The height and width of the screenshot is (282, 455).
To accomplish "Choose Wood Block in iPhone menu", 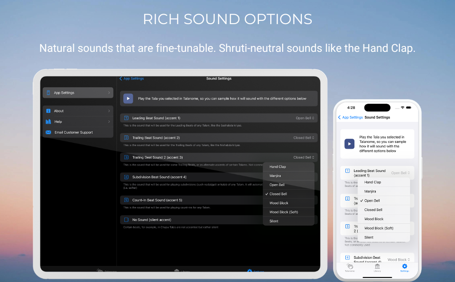I will tap(384, 219).
